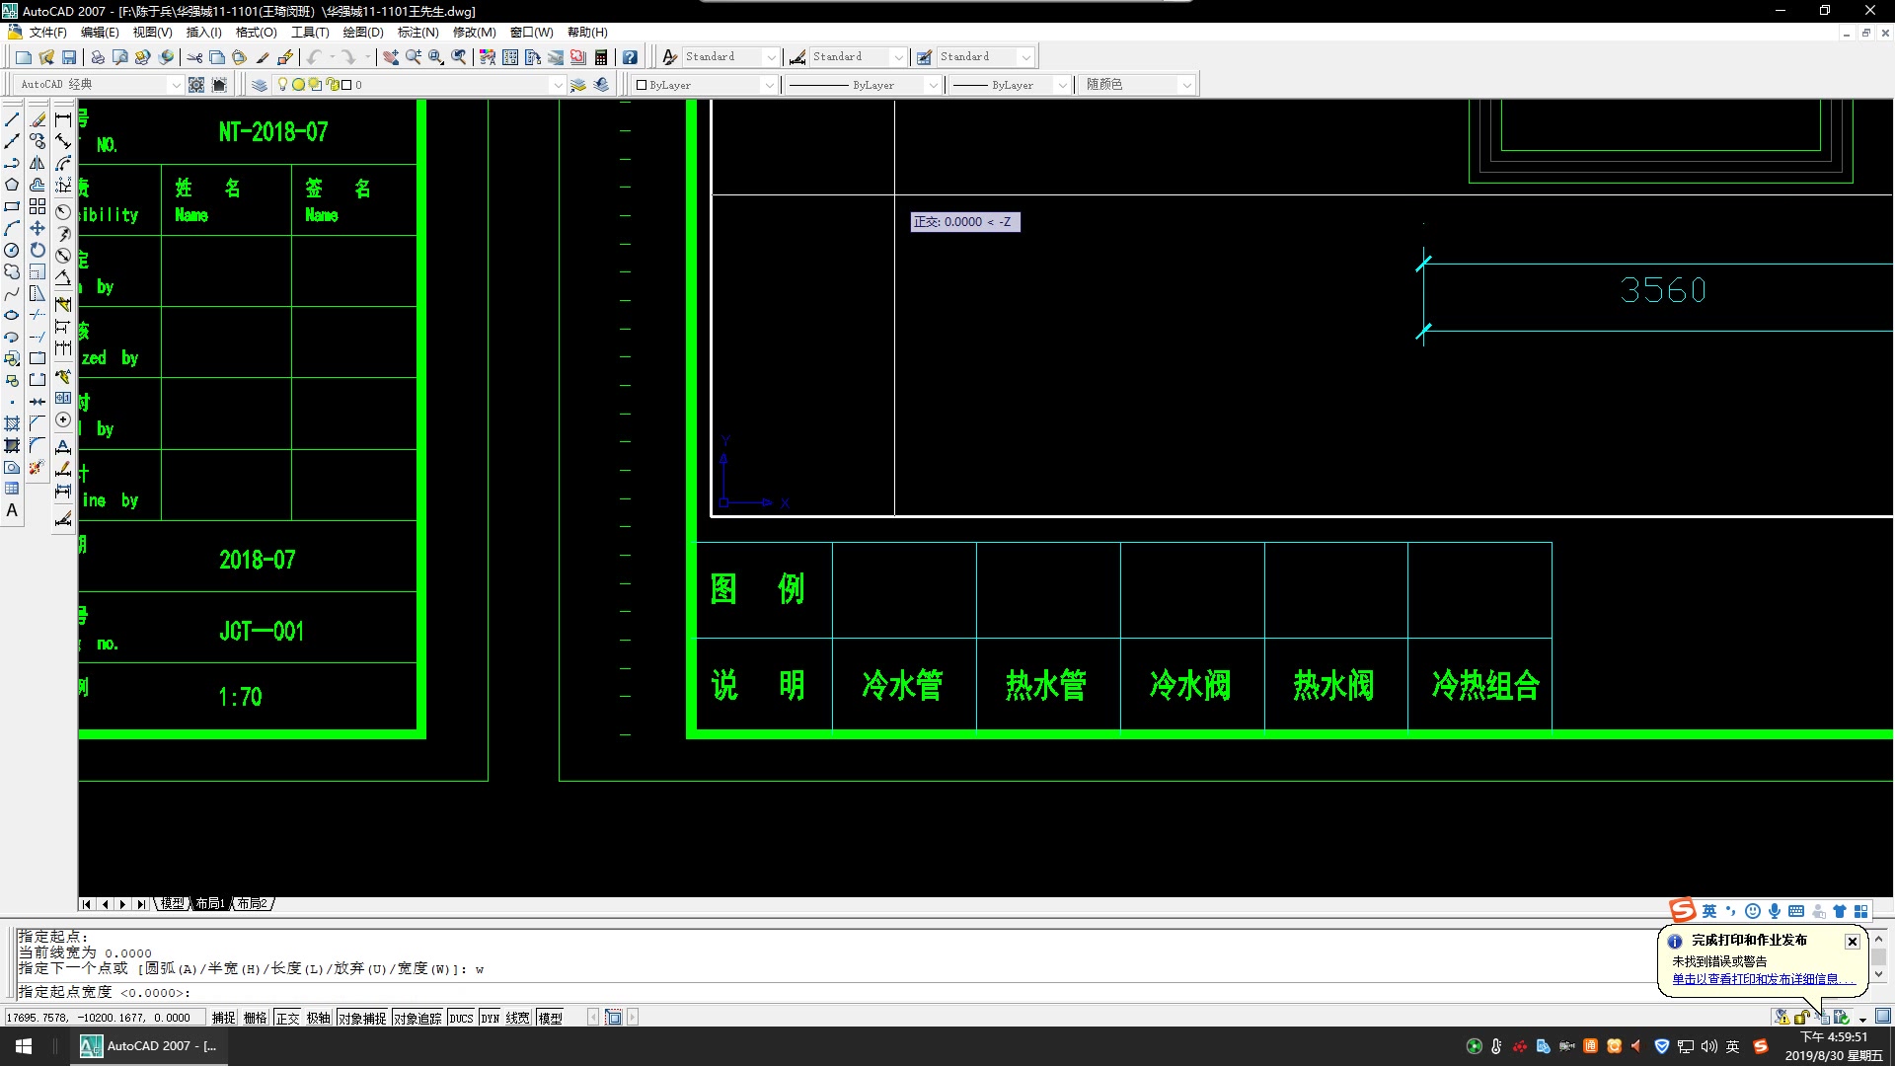
Task: Open the layer list dropdown
Action: [557, 85]
